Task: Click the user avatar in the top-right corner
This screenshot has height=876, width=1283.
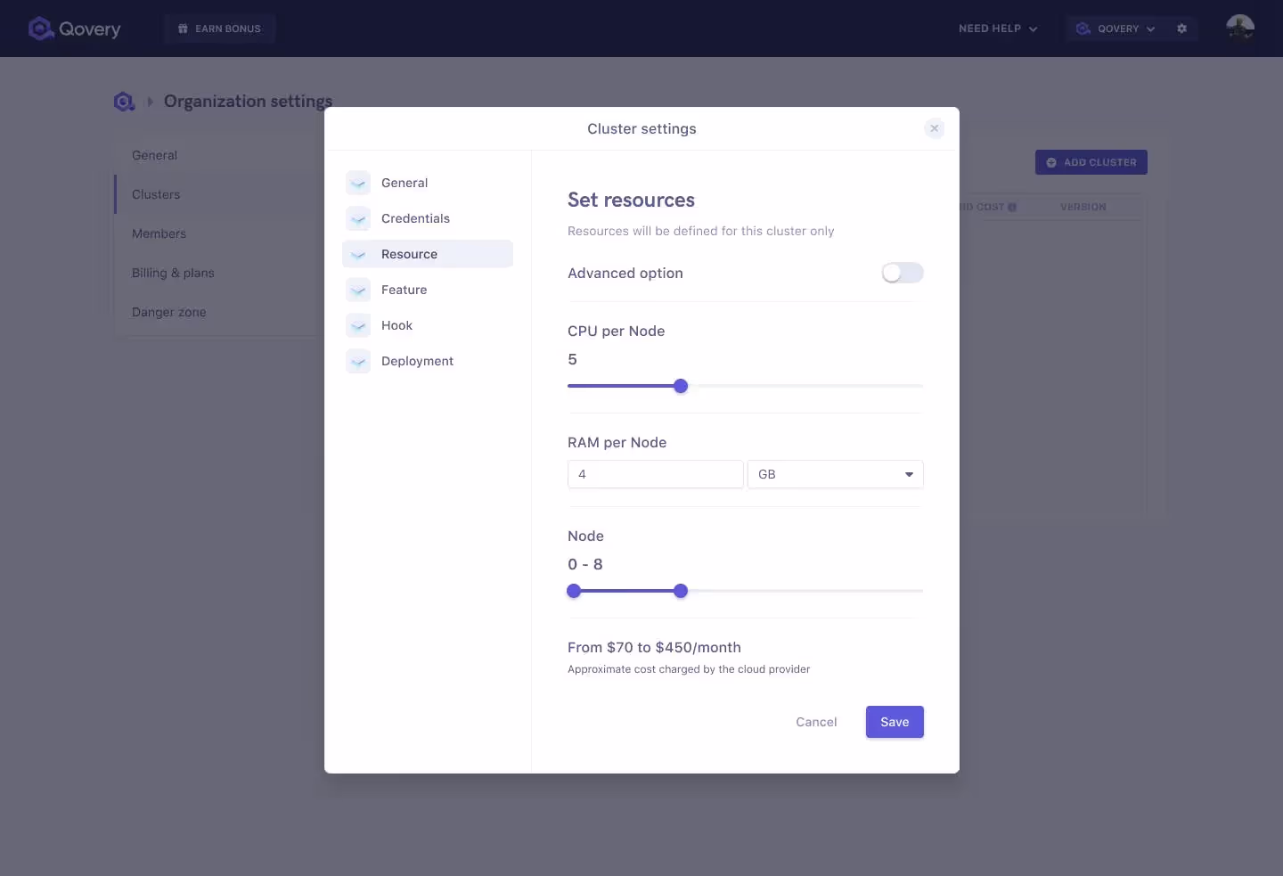Action: tap(1240, 29)
